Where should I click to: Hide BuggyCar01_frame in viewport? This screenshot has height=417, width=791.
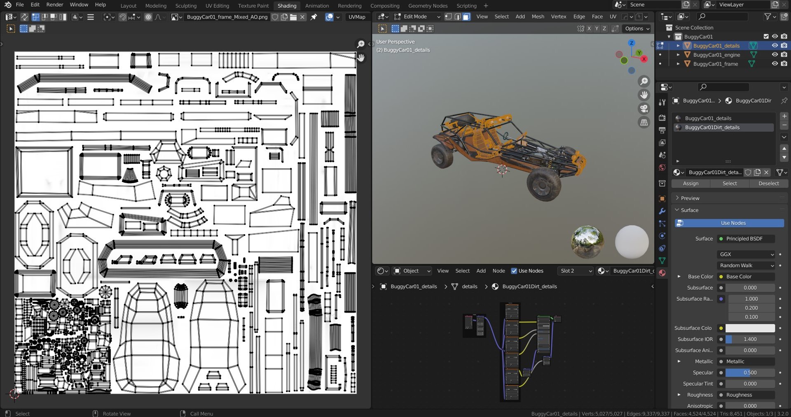[775, 64]
